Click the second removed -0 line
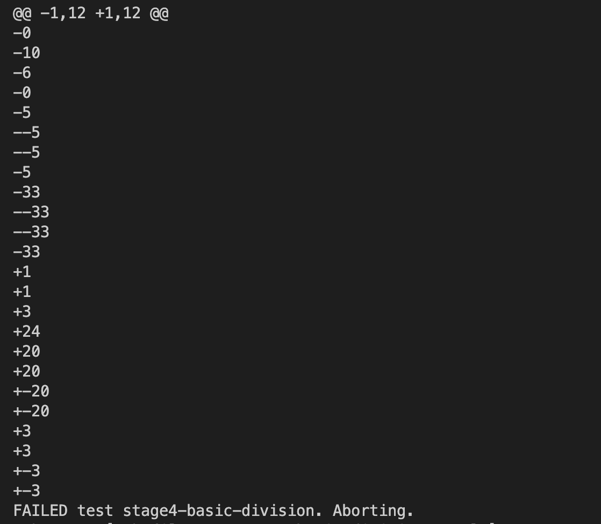The width and height of the screenshot is (601, 524). [22, 93]
